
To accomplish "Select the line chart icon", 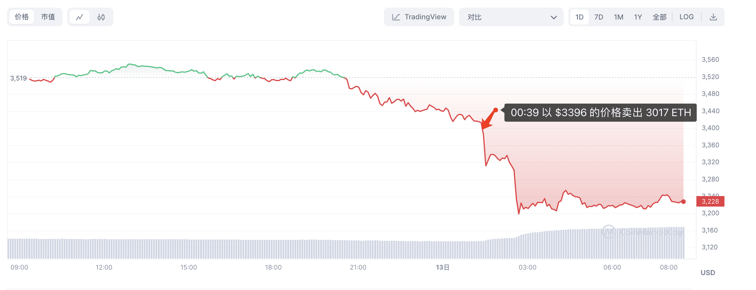I will pyautogui.click(x=80, y=17).
